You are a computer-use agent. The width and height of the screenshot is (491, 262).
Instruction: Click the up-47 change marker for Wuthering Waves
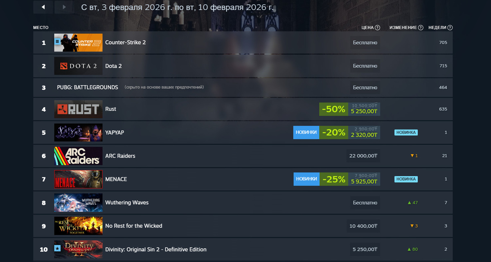[412, 202]
